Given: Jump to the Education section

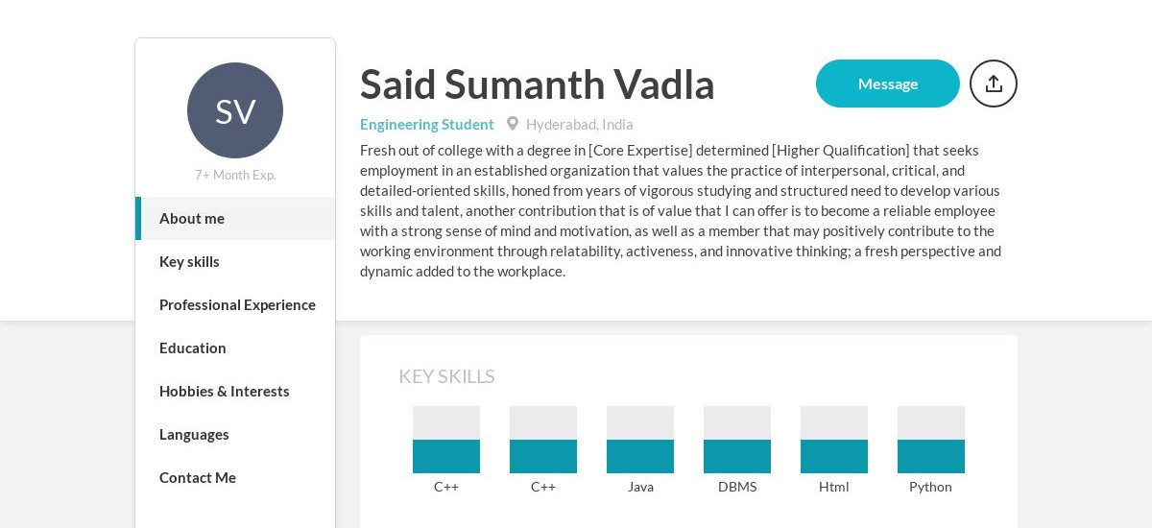Looking at the screenshot, I should coord(235,348).
